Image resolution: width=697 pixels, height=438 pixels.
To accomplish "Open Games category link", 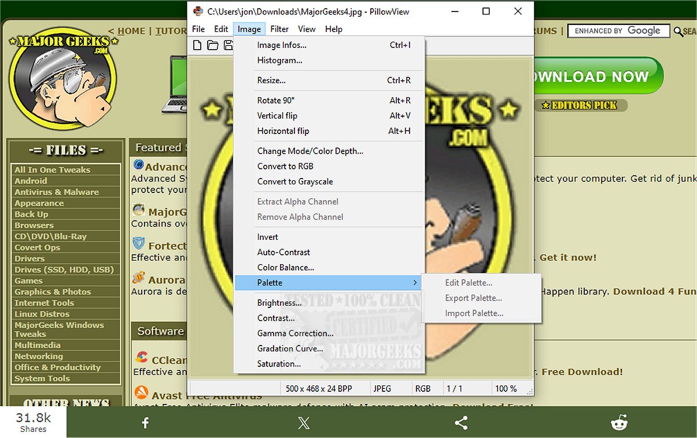I will [29, 281].
